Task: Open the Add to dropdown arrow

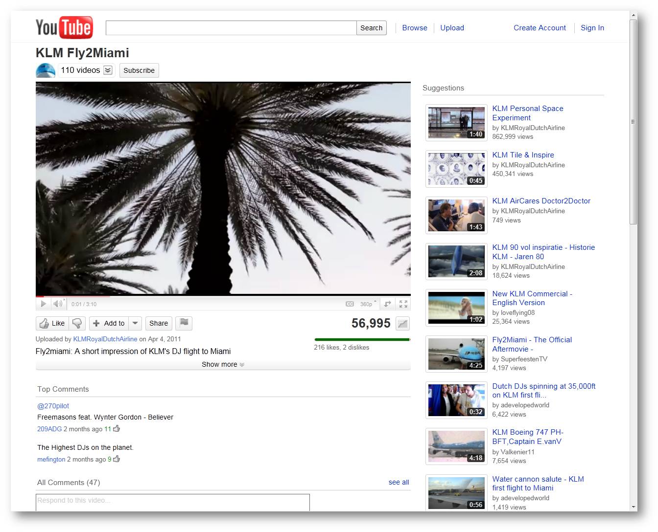Action: (x=135, y=323)
